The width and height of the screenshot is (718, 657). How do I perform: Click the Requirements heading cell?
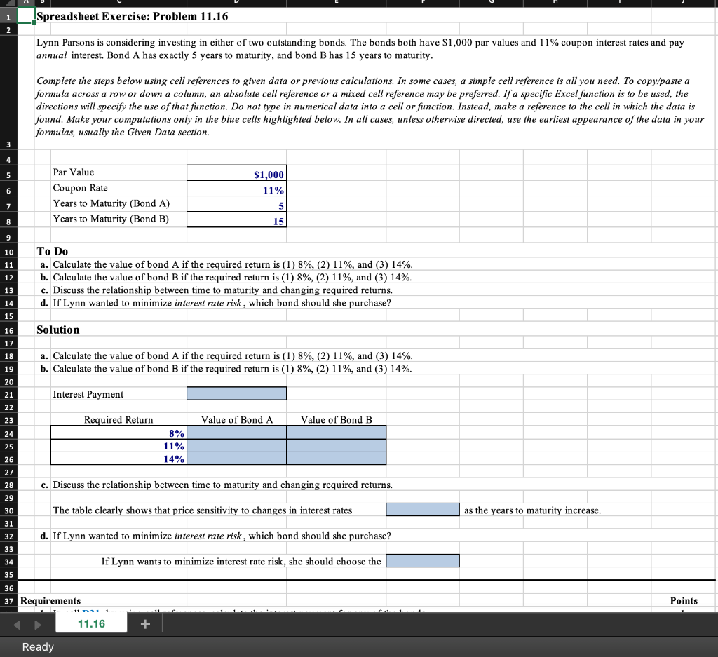coord(49,600)
